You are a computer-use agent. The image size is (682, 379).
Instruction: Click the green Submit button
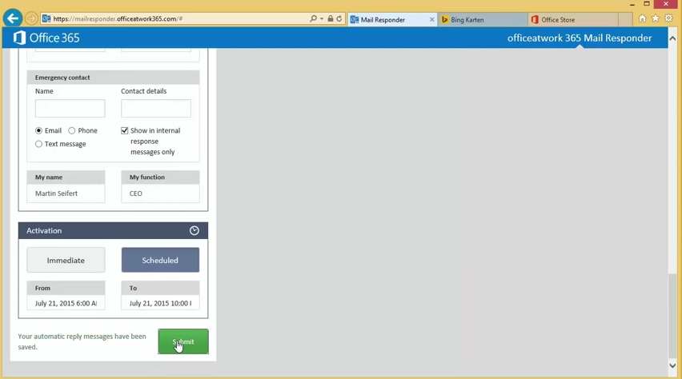(x=183, y=341)
